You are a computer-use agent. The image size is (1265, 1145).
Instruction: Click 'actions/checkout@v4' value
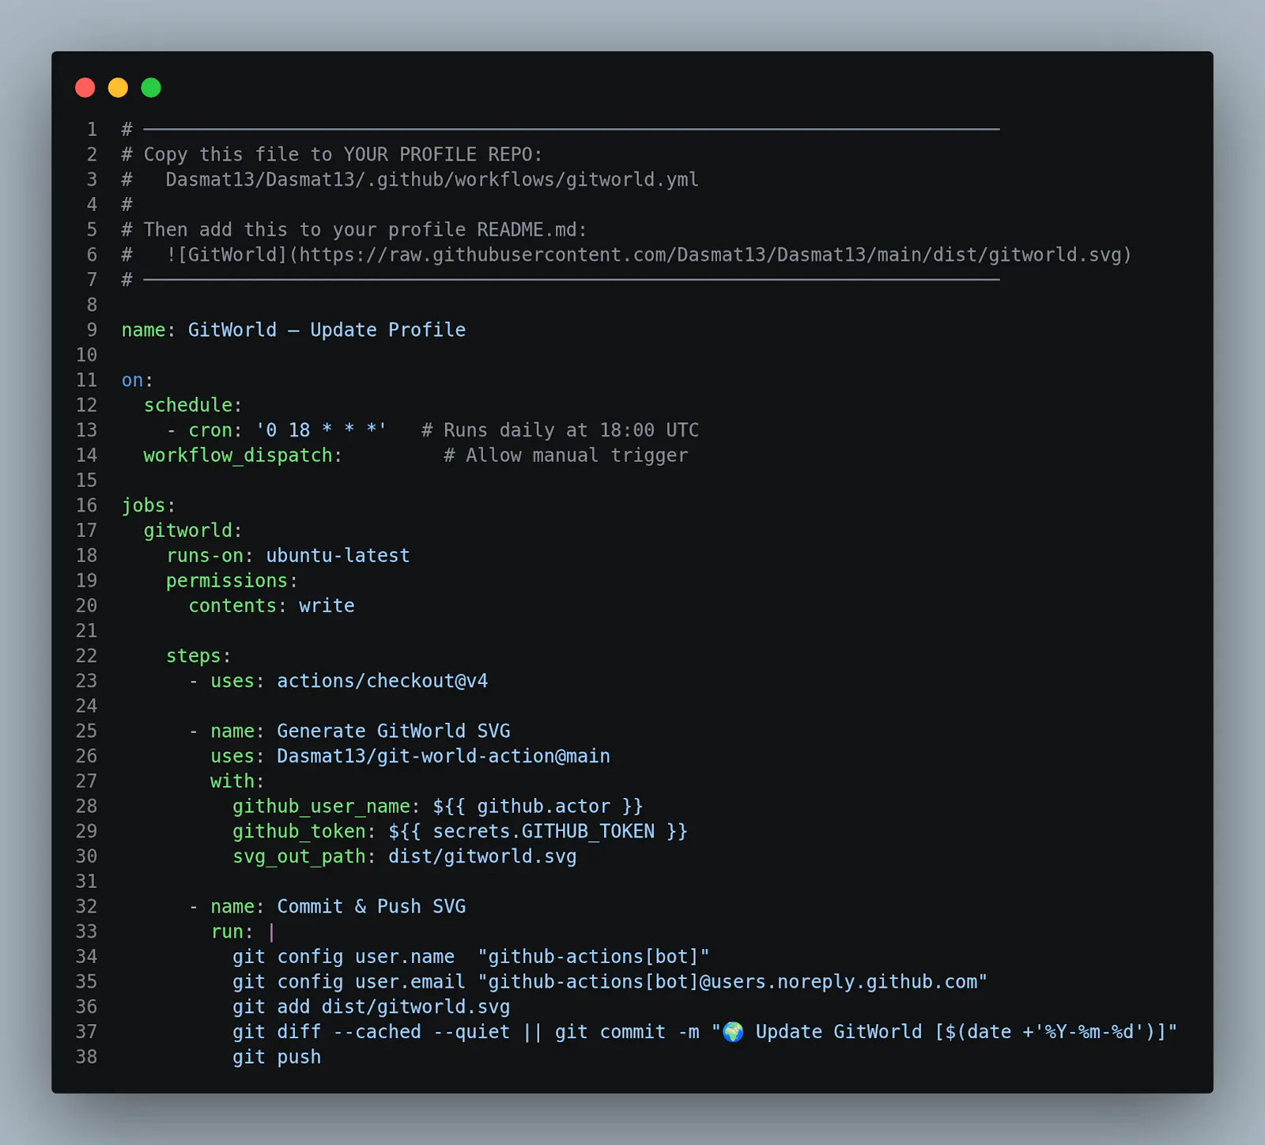(383, 681)
